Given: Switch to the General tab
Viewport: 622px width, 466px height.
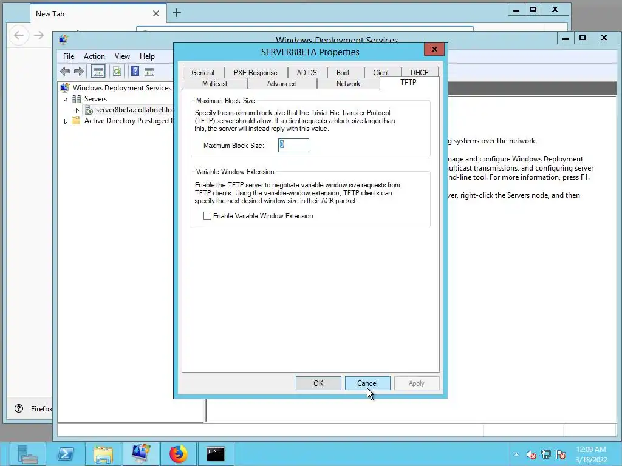Looking at the screenshot, I should [x=203, y=73].
